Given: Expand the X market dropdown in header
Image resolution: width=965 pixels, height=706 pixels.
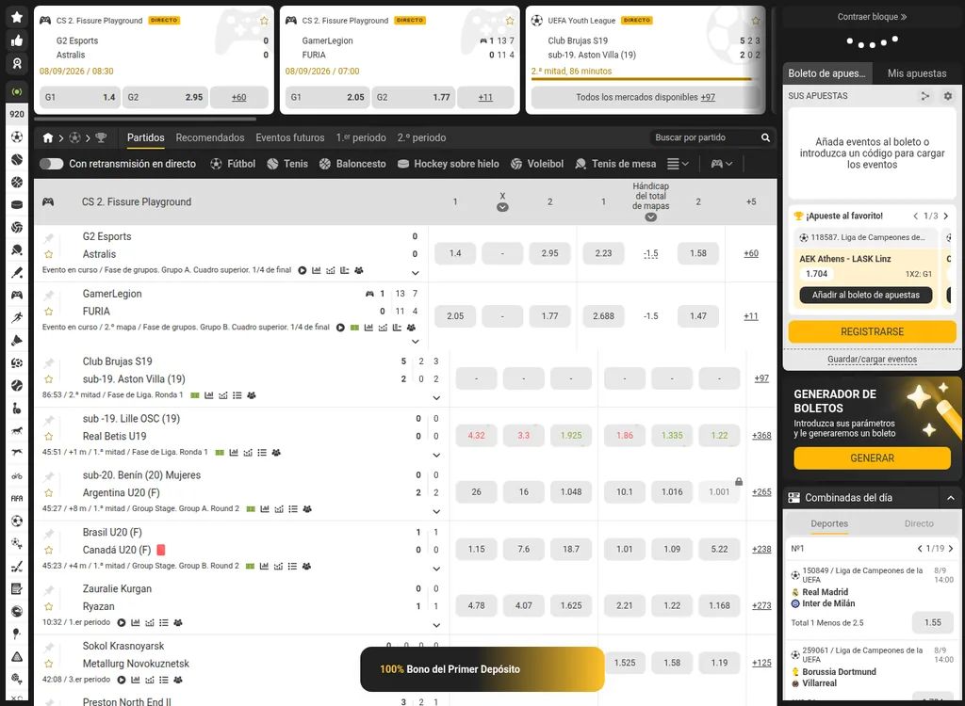Looking at the screenshot, I should point(502,207).
